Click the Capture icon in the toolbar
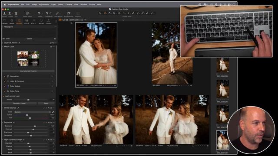The height and width of the screenshot is (156, 278). [x=78, y=13]
